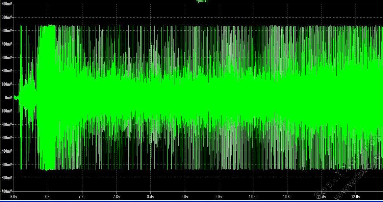The height and width of the screenshot is (202, 383).
Task: Click the 9.6s time axis label
Action: (219, 196)
